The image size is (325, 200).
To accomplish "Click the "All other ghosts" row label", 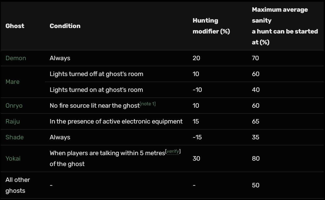I will click(x=18, y=185).
